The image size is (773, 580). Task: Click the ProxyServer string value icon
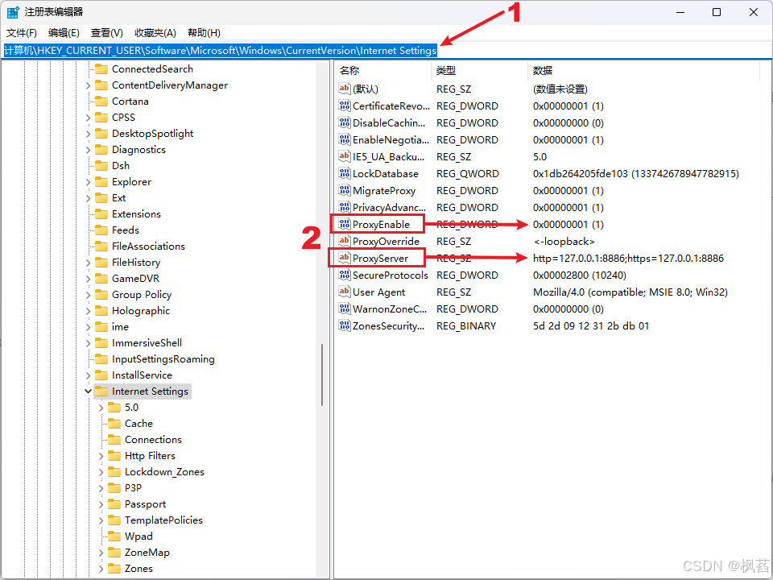tap(344, 258)
